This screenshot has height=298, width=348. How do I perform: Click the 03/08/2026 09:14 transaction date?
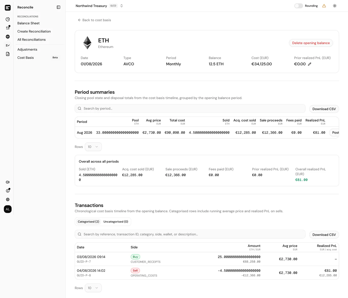click(x=91, y=257)
